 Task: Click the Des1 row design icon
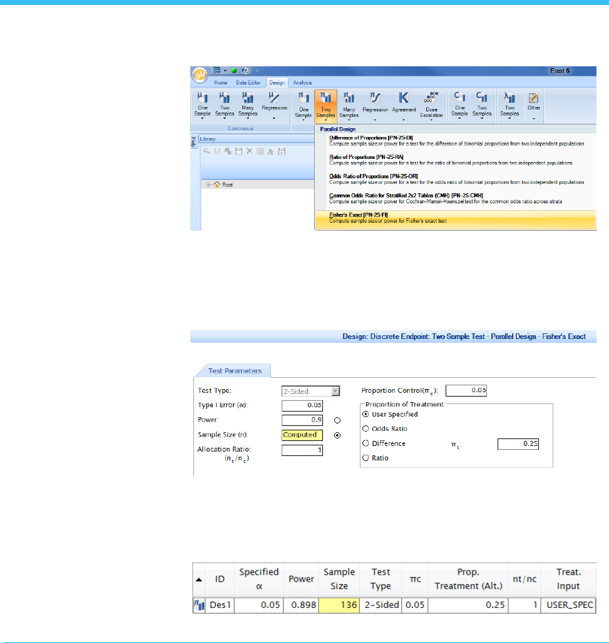tap(199, 605)
